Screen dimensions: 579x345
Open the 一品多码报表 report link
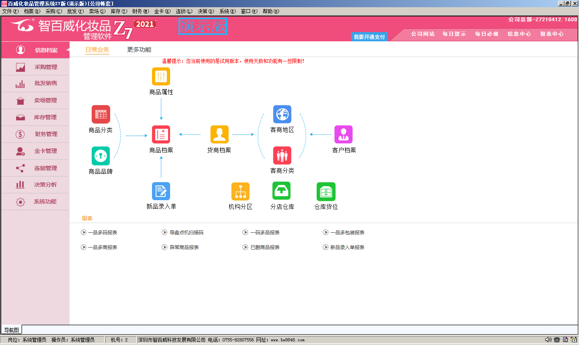[x=102, y=233]
